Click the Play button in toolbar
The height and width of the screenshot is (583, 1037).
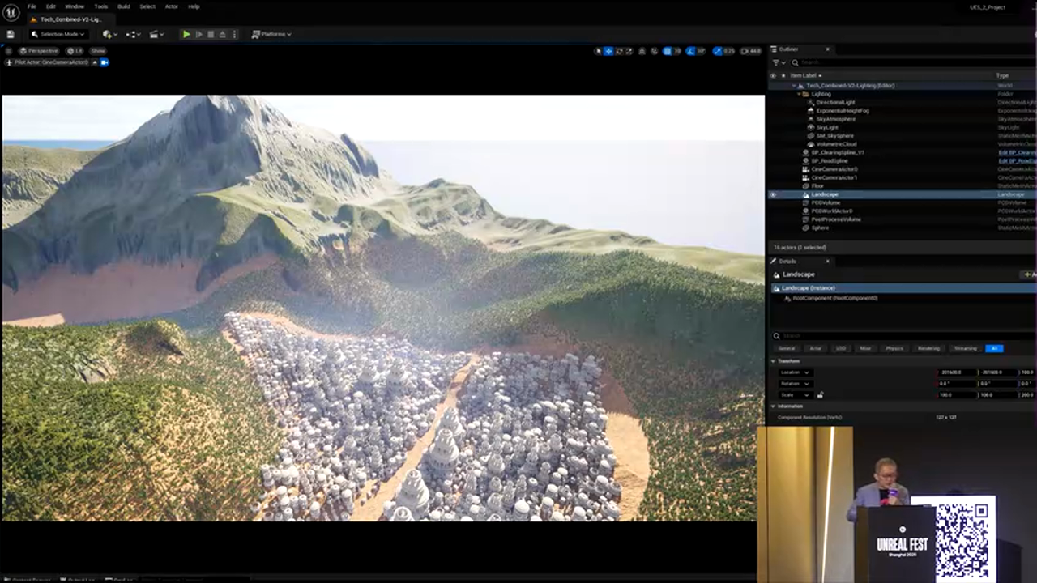click(x=186, y=34)
